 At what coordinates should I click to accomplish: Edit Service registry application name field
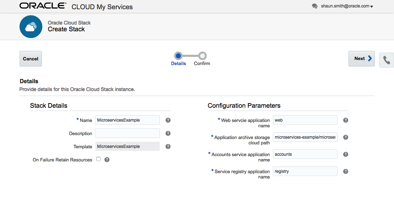click(305, 171)
